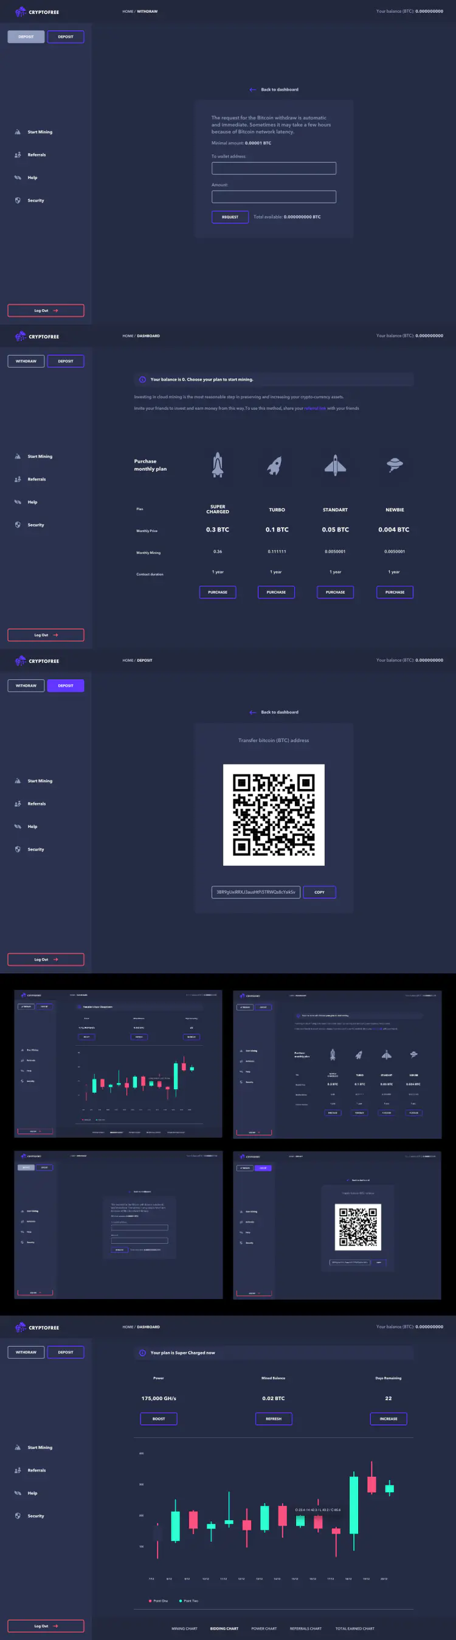Screen dimensions: 456x1640
Task: Click the BOOST button under Power
Action: (x=158, y=1418)
